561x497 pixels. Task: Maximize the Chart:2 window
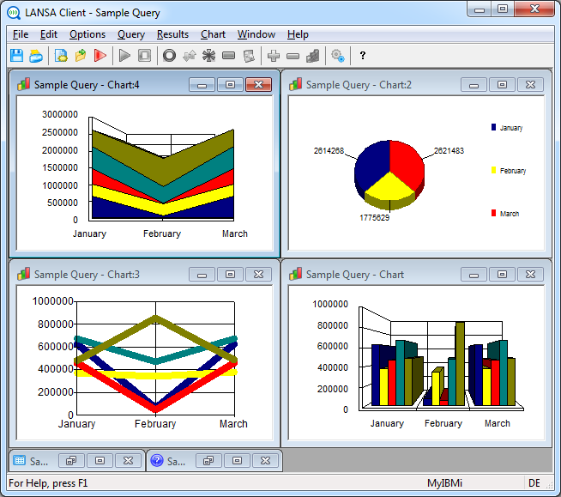coord(502,85)
